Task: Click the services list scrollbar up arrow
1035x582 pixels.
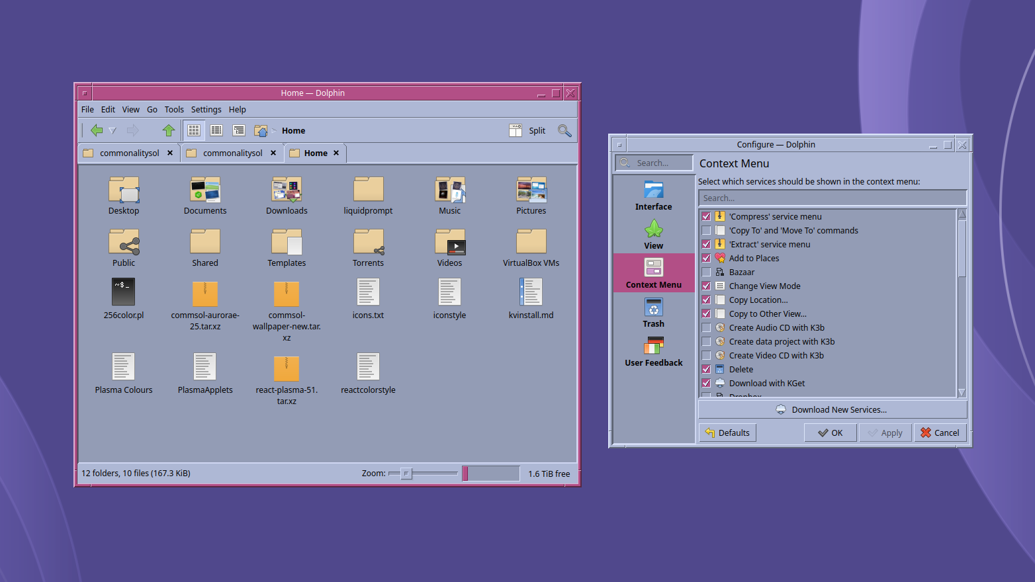Action: [x=962, y=214]
